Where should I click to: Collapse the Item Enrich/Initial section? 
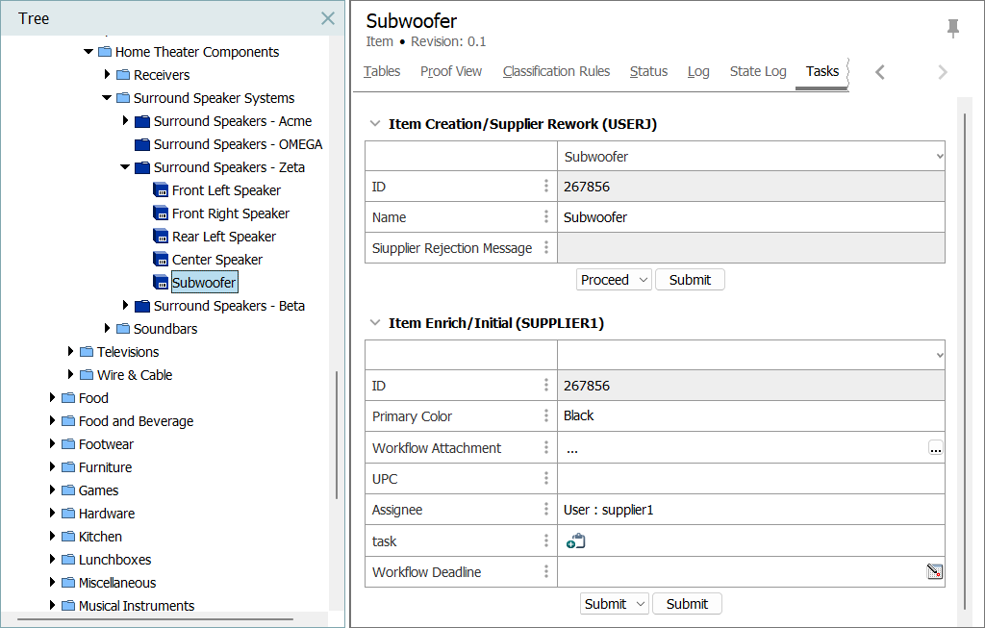(x=373, y=324)
